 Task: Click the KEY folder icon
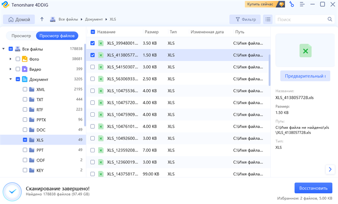32,170
